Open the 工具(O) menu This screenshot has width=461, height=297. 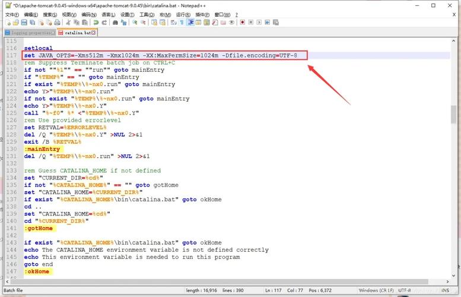(x=147, y=15)
